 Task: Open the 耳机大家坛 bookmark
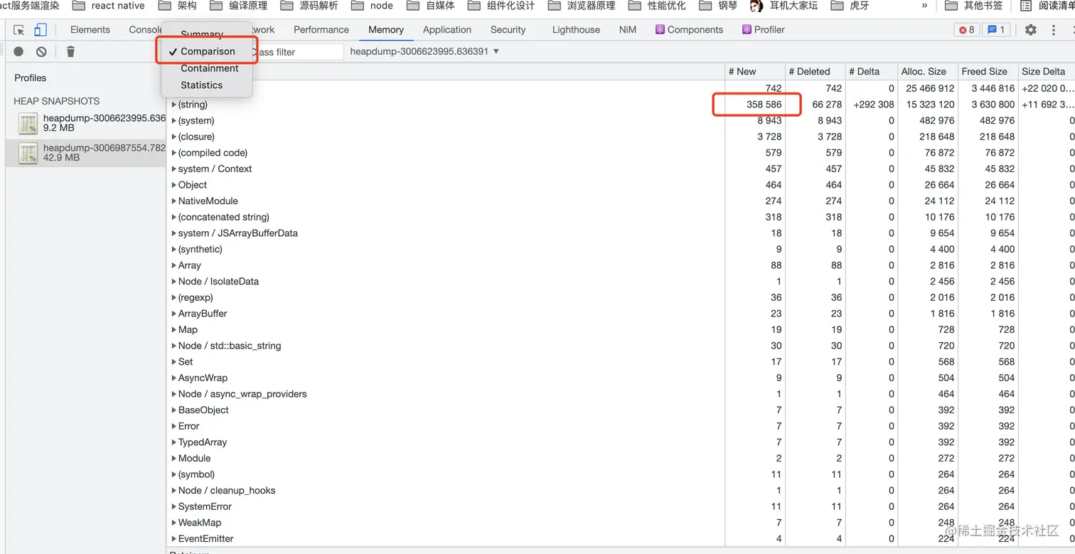pos(784,6)
